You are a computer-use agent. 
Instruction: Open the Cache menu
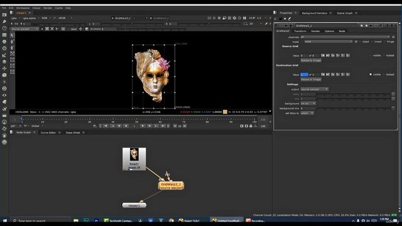tap(58, 8)
